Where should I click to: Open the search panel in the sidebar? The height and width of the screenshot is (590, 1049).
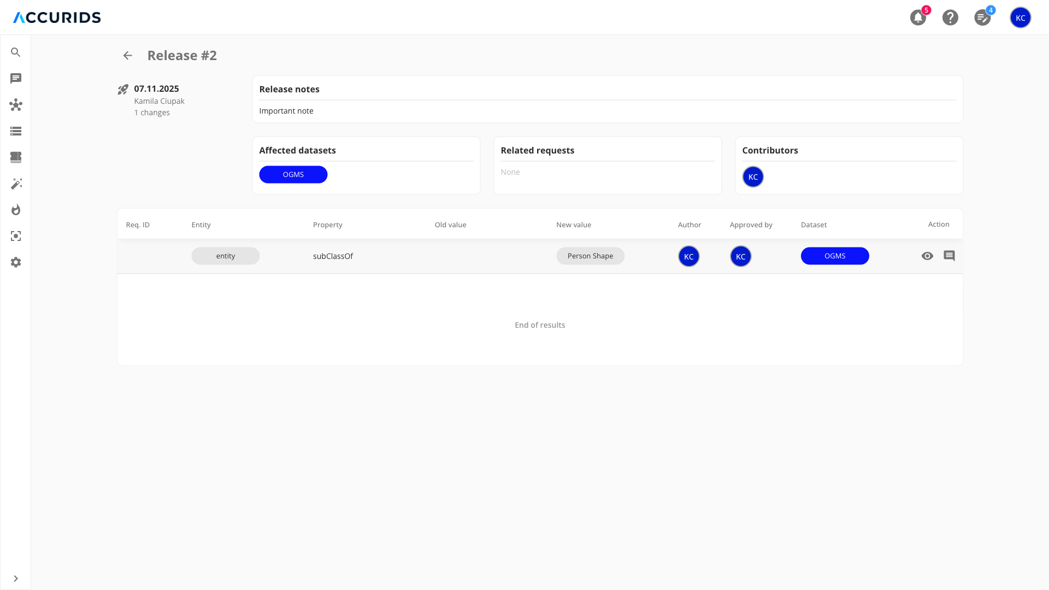point(16,52)
